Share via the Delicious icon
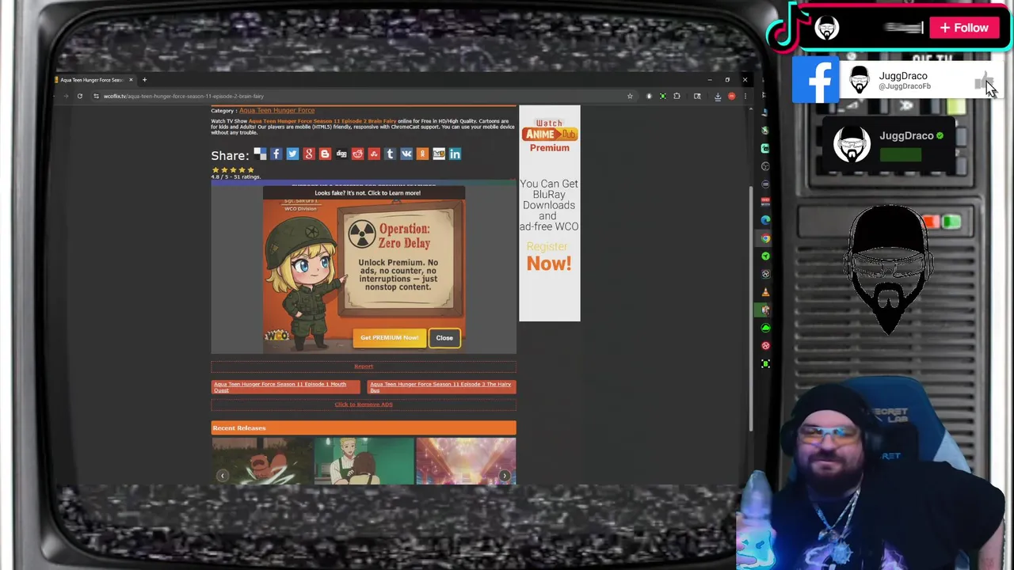 tap(260, 154)
